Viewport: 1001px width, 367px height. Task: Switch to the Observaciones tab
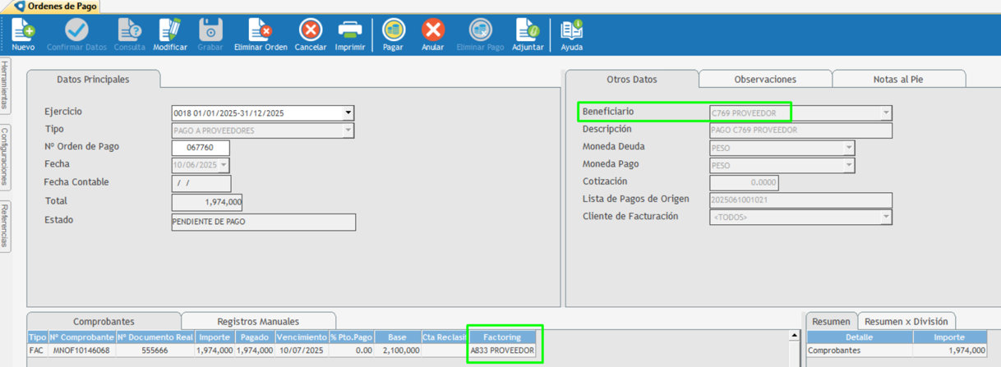click(764, 80)
